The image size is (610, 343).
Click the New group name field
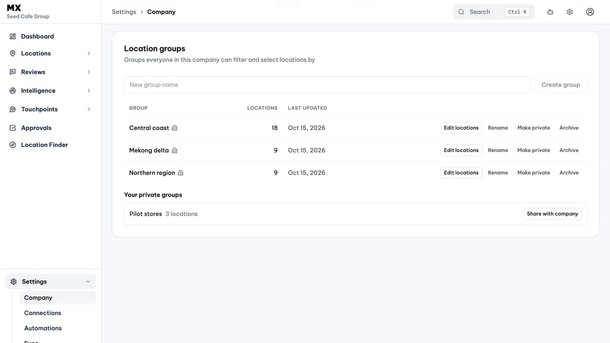[327, 85]
